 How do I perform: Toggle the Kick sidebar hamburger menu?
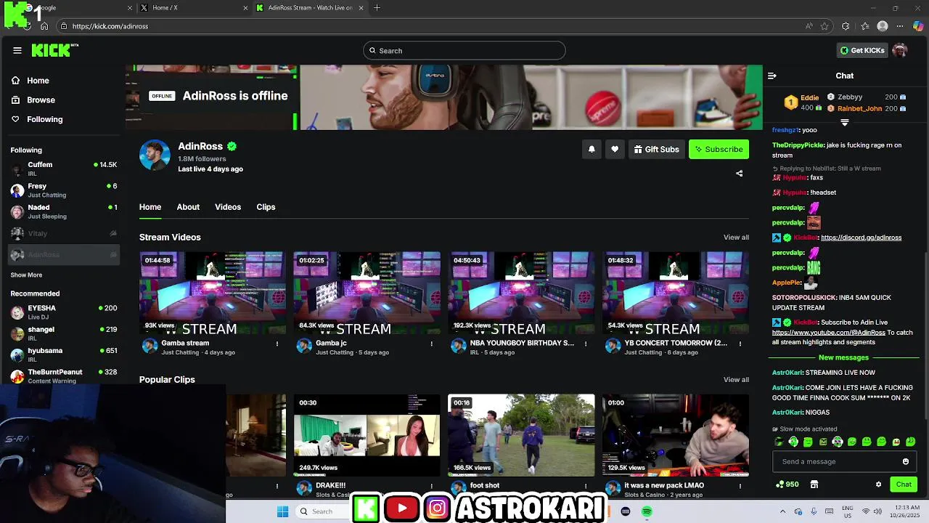[17, 50]
